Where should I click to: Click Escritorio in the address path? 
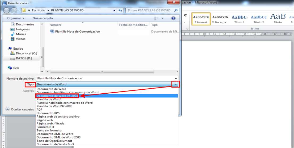coord(39,10)
